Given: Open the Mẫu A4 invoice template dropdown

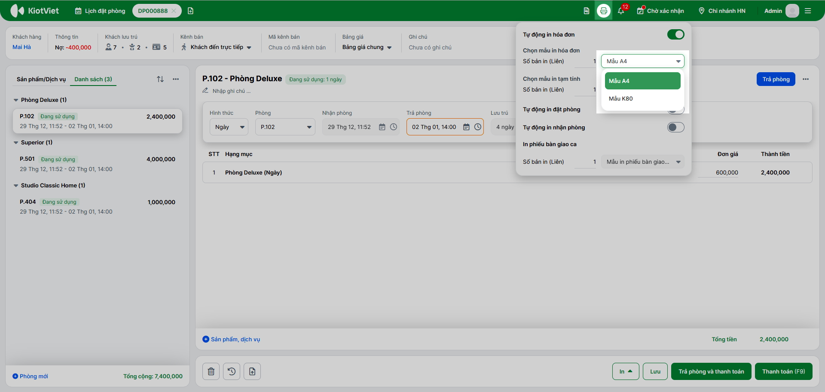Looking at the screenshot, I should (x=643, y=61).
